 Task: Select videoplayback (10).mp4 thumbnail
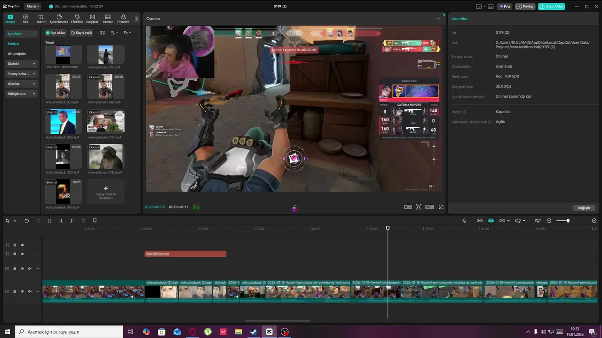coord(63,122)
